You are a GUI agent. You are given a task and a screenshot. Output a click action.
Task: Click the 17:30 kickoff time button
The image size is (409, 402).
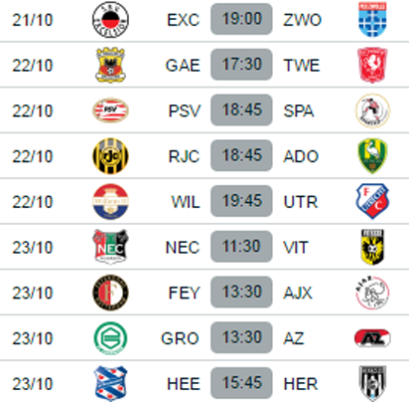coord(241,65)
